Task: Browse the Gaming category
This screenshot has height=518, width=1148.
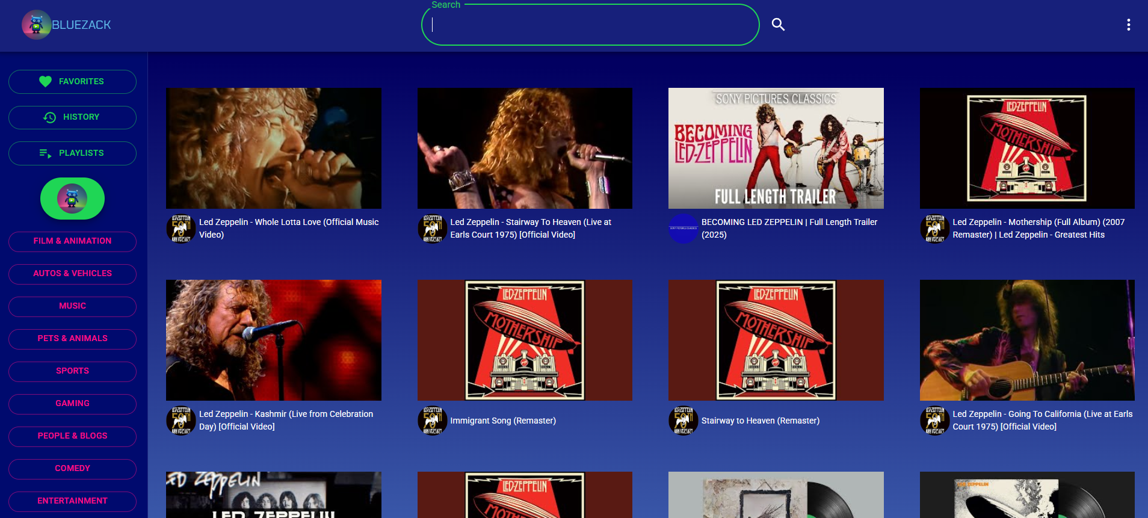Action: [72, 404]
